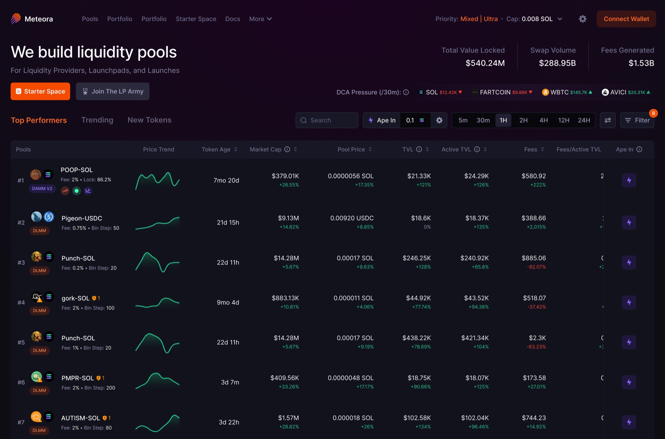Click the SOL DCA pressure ticker
This screenshot has height=439, width=665.
440,92
